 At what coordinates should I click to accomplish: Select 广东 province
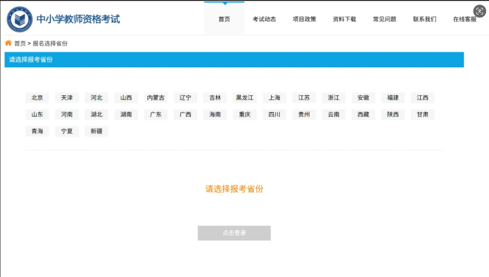tap(155, 114)
